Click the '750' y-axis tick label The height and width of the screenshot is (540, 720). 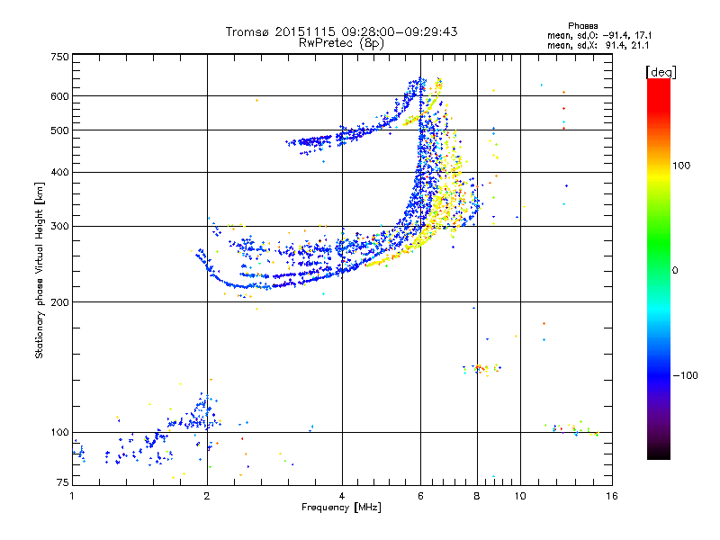point(59,57)
